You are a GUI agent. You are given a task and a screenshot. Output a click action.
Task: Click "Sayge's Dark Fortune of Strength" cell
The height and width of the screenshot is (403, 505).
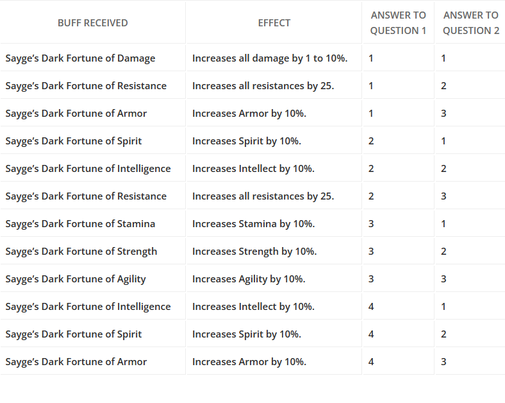(81, 252)
